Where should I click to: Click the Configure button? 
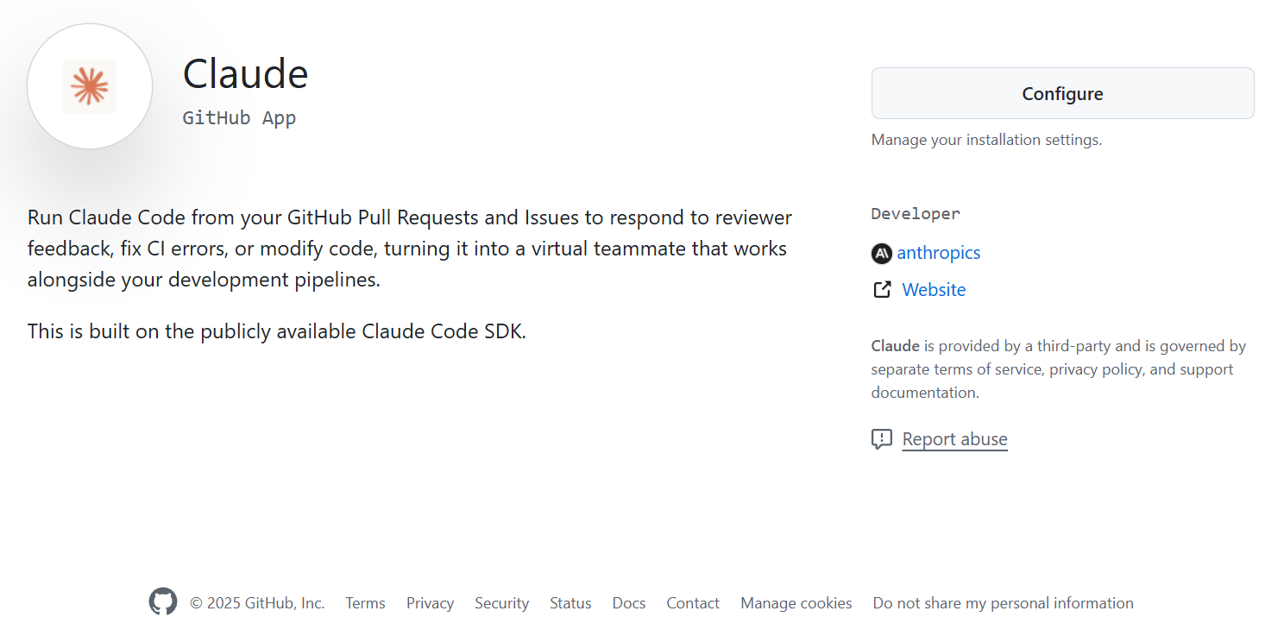point(1062,93)
